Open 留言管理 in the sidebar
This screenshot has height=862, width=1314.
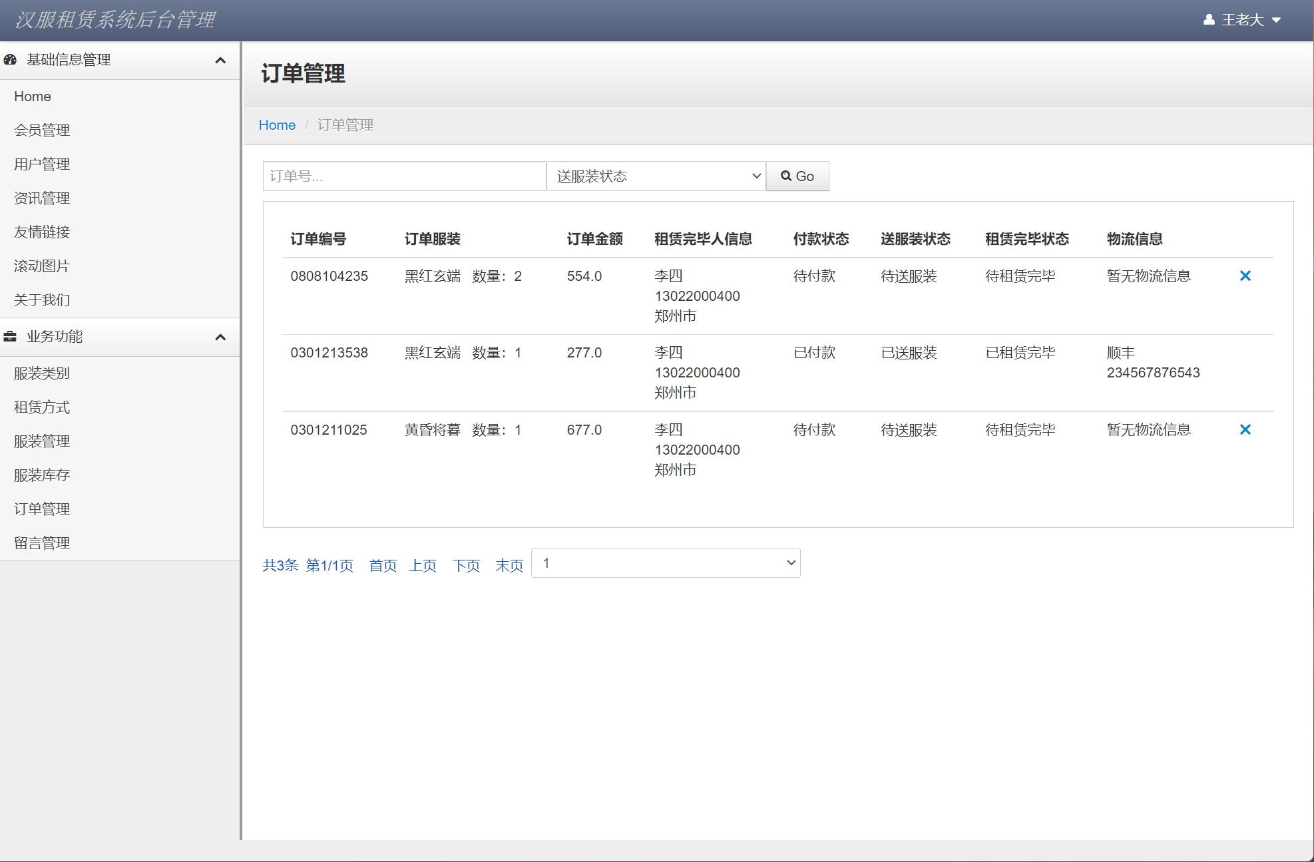[x=42, y=543]
